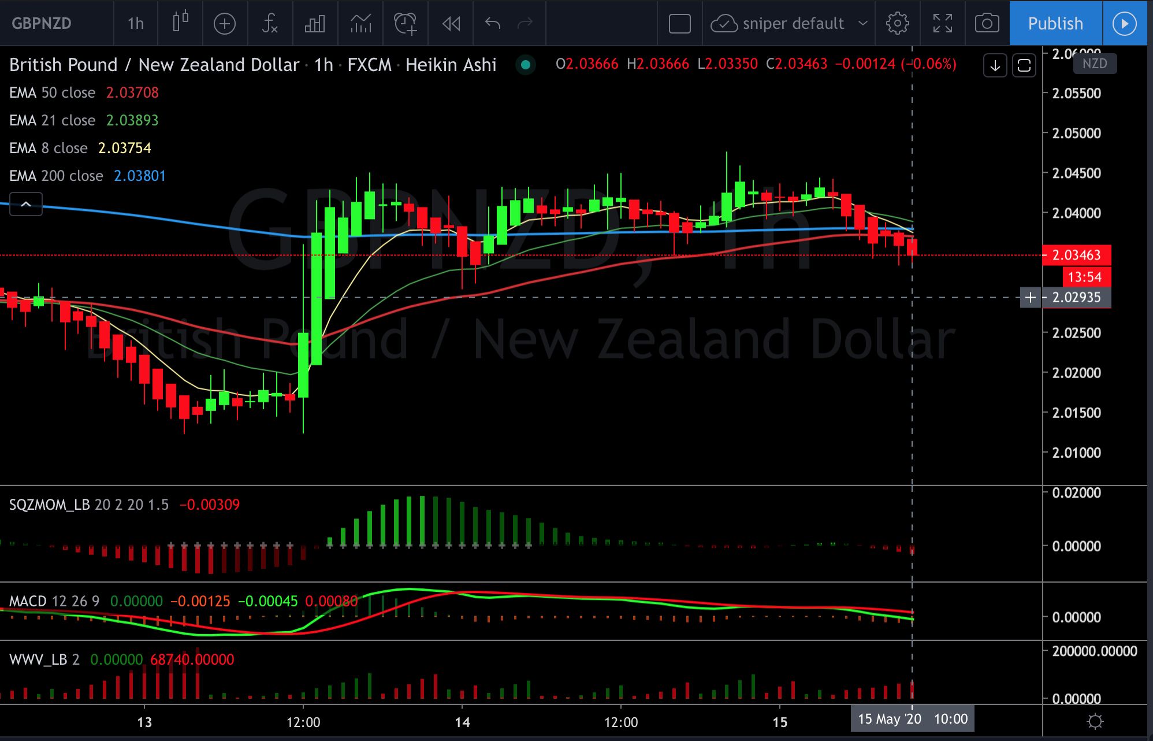1153x741 pixels.
Task: Click the 2.04500 price scale label
Action: click(x=1077, y=173)
